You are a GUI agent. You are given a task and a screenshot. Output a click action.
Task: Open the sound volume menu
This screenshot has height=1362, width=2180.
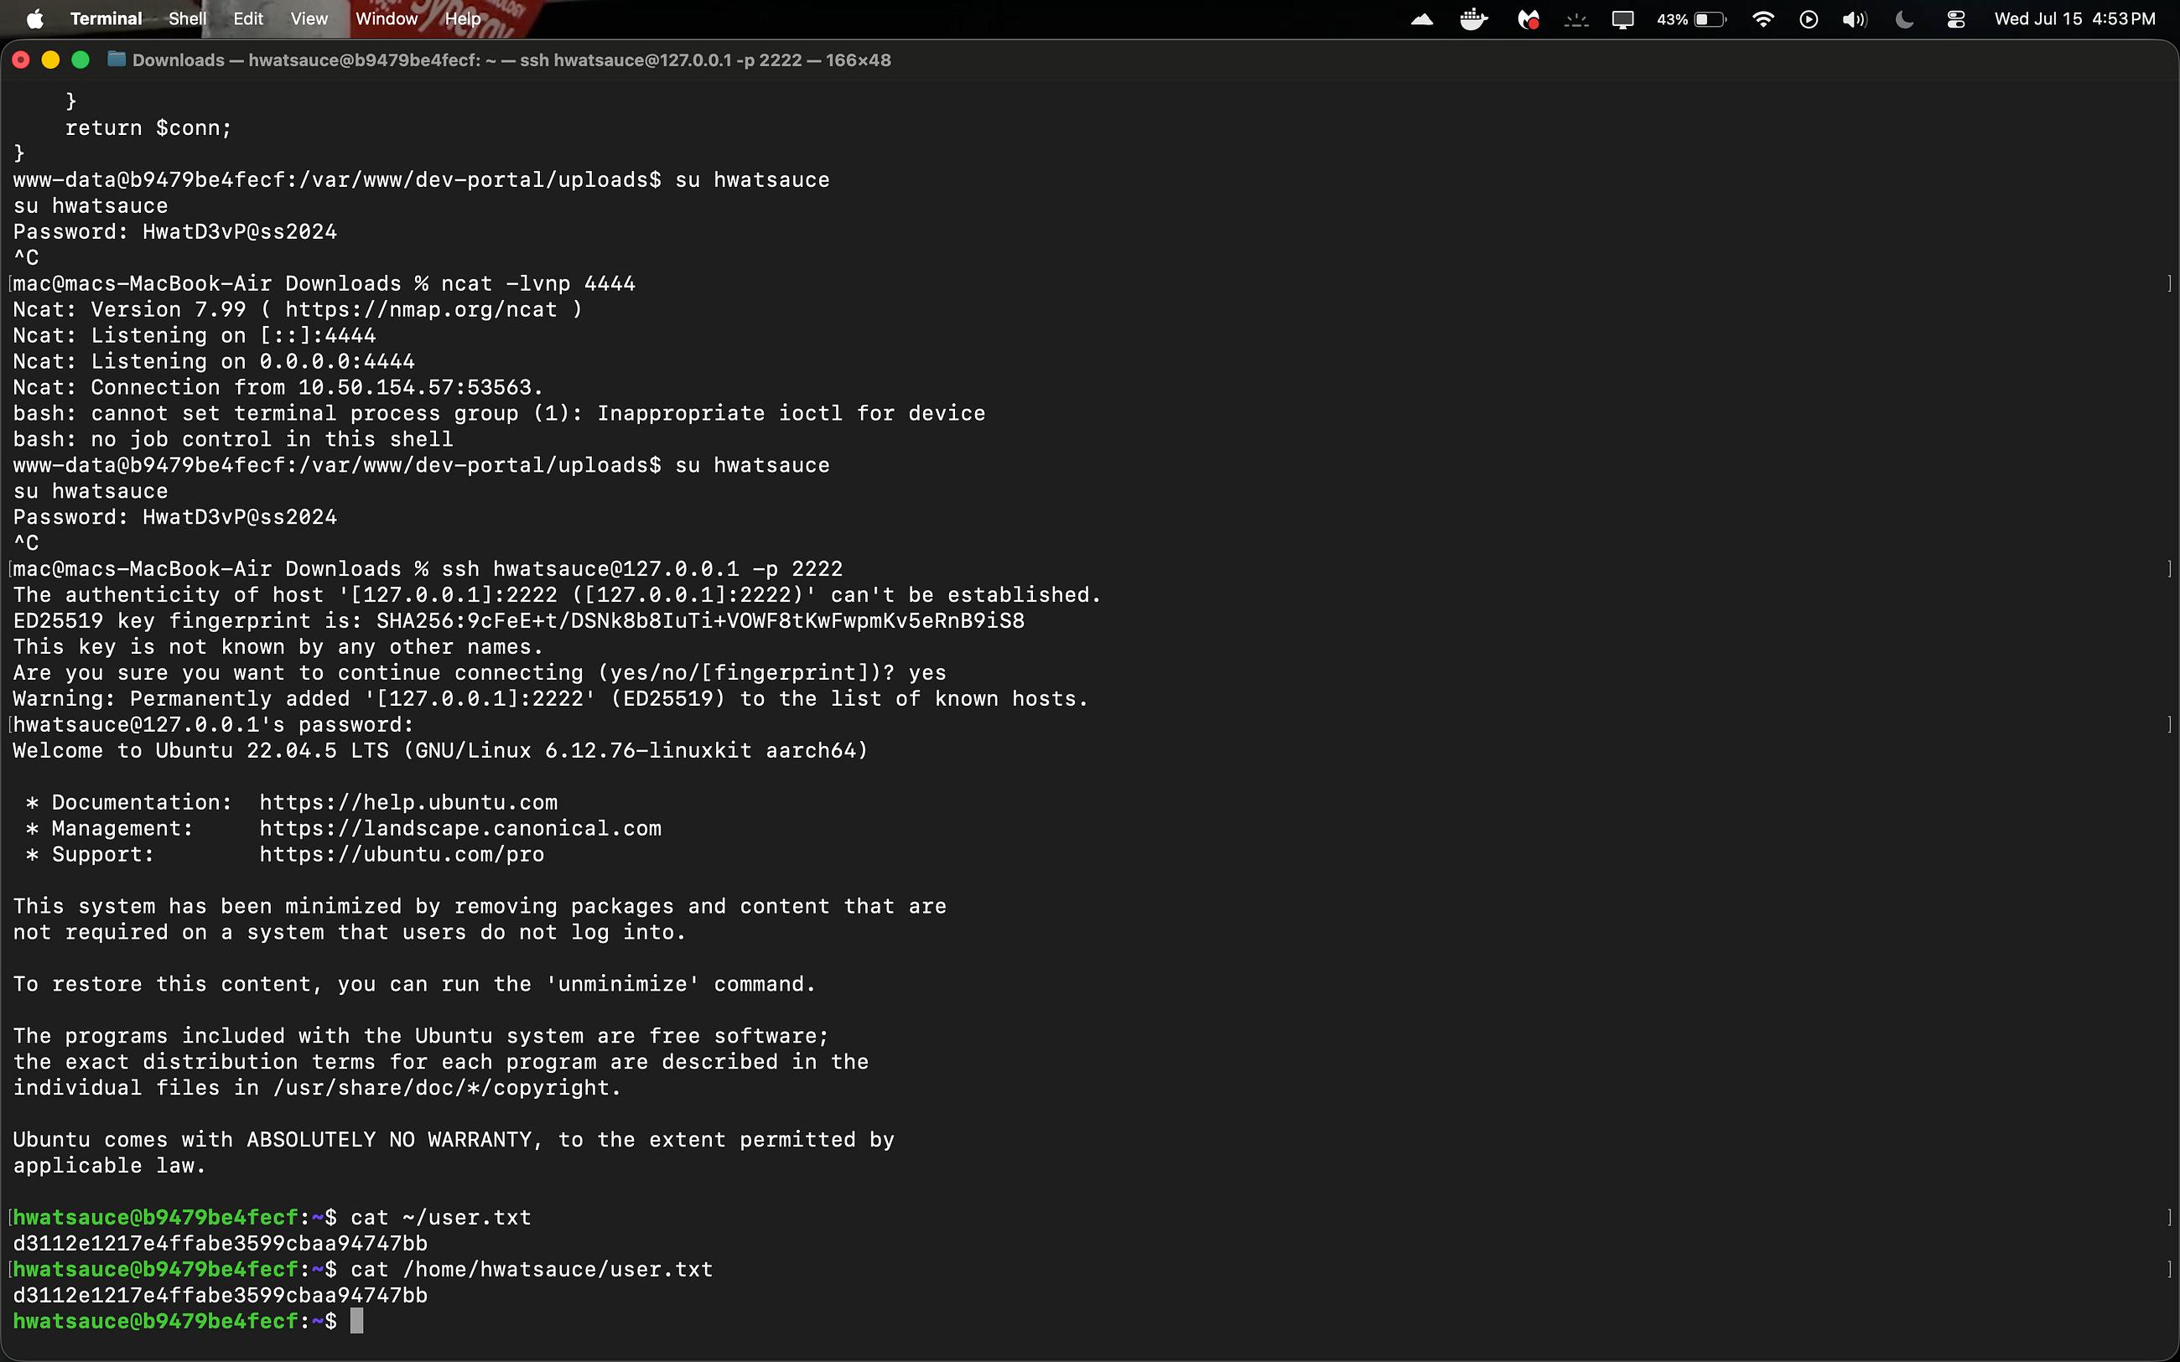[1855, 19]
